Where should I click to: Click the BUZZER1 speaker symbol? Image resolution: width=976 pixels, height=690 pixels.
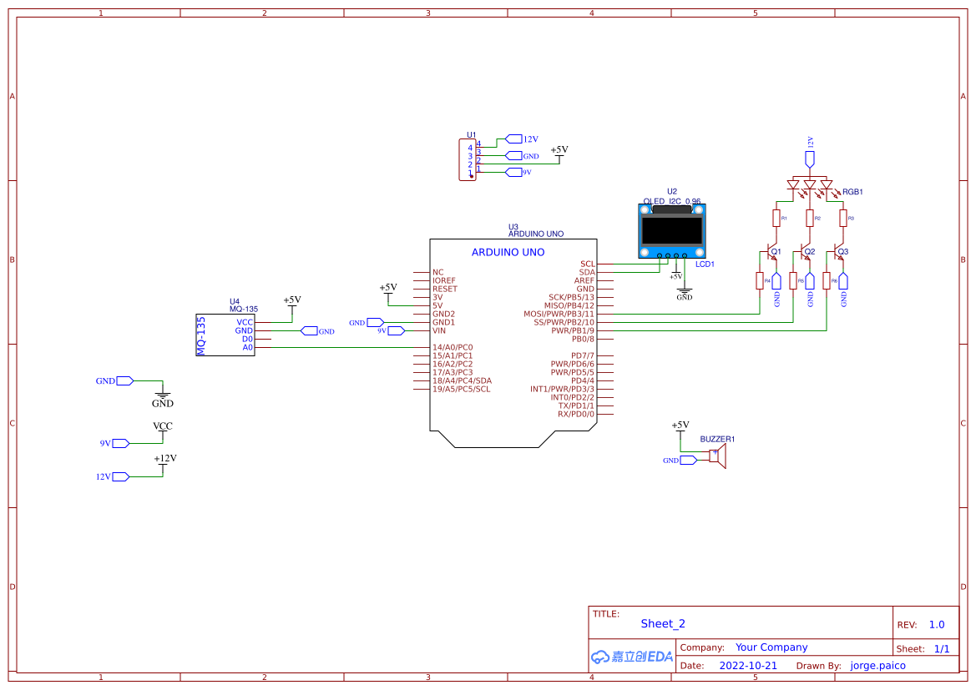tap(718, 457)
